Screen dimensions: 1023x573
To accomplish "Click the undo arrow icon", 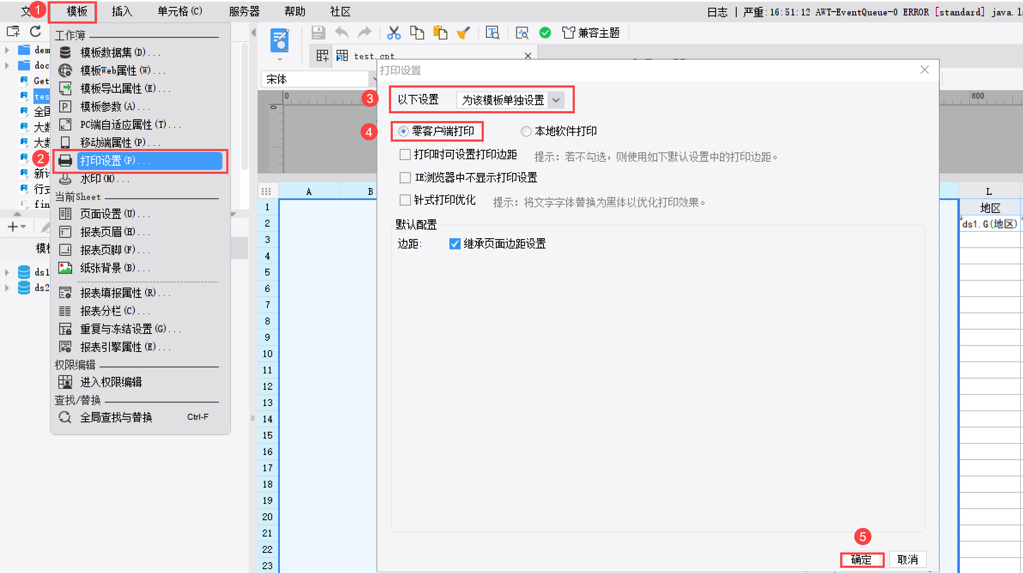I will click(x=342, y=33).
